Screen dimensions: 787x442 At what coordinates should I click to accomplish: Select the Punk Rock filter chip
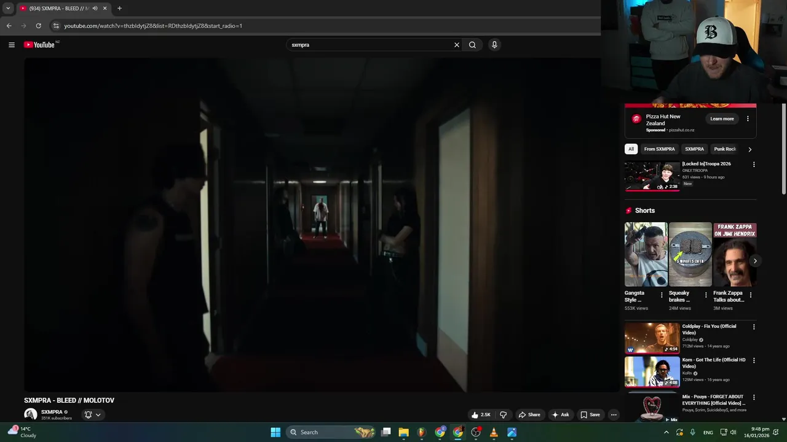coord(724,149)
